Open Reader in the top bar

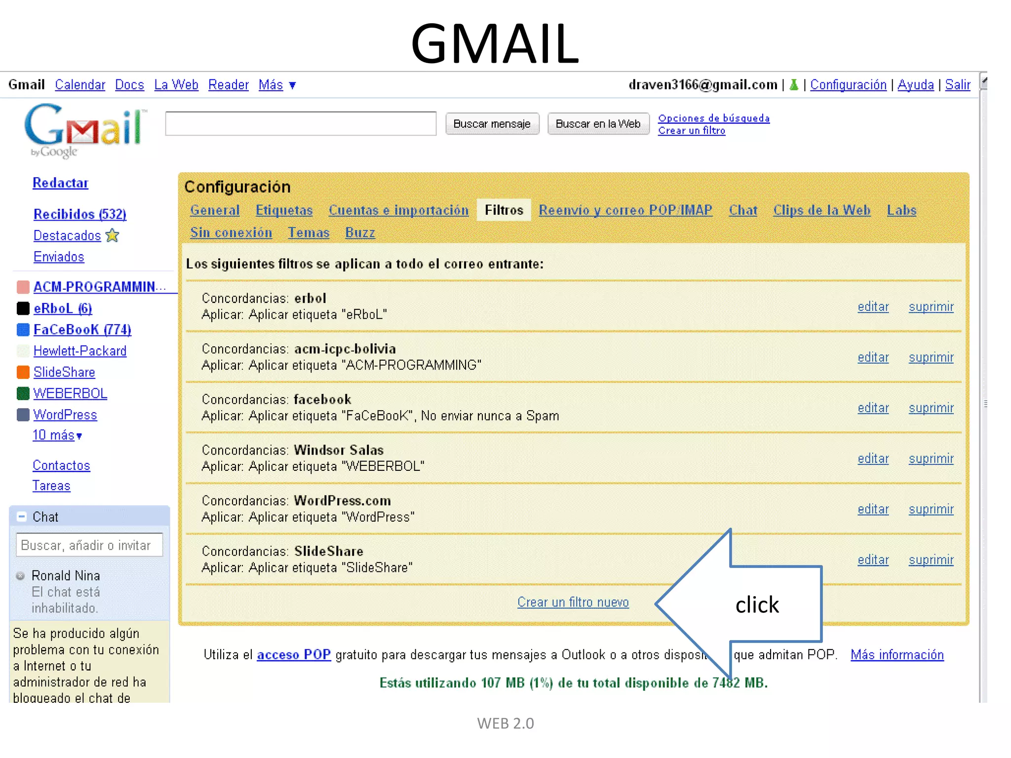[x=229, y=85]
